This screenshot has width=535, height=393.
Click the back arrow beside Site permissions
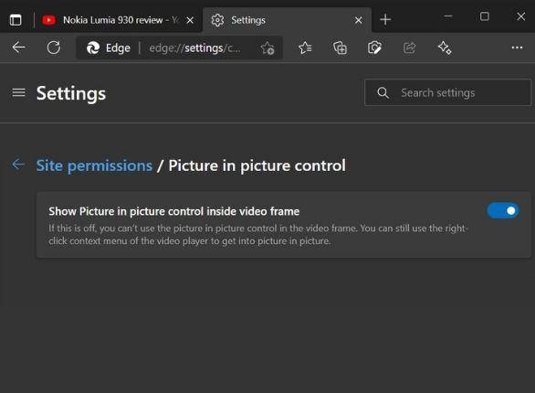pyautogui.click(x=18, y=165)
